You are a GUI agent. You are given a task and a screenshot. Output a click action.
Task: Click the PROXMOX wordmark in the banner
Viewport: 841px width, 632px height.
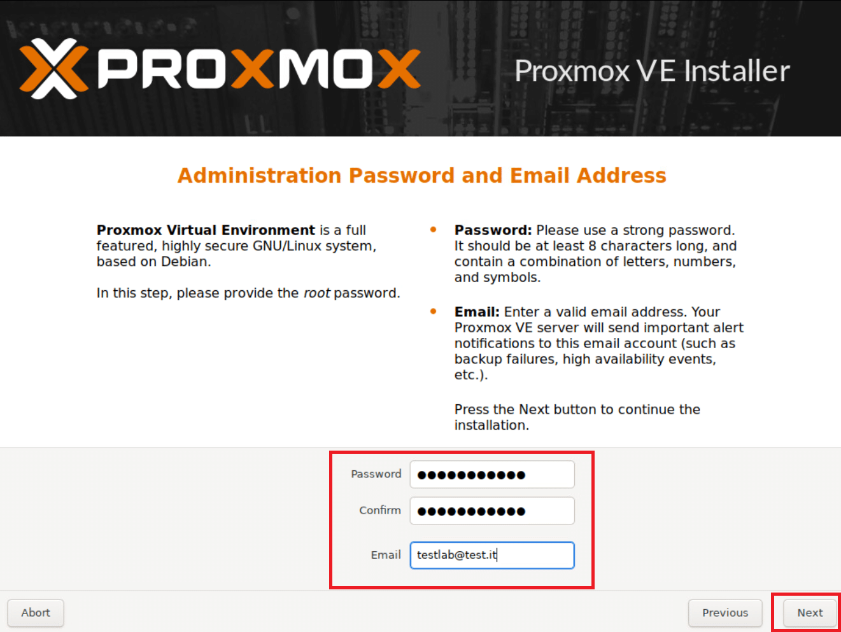click(259, 69)
